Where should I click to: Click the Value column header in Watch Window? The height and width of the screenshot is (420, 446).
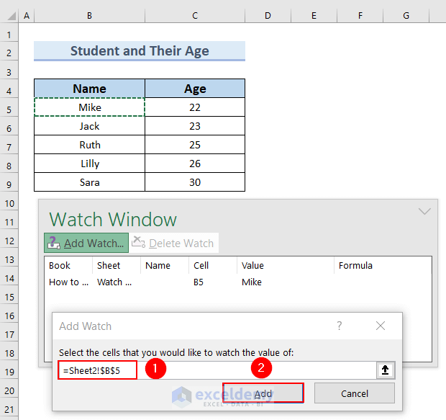click(x=286, y=265)
